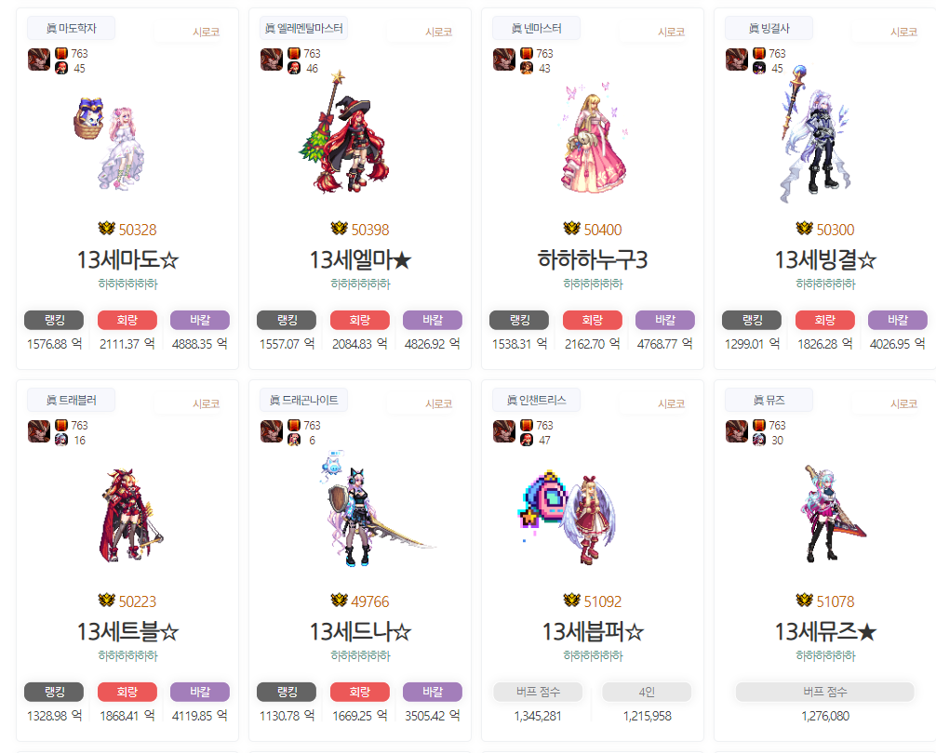Select the 랭킹 badge under 13세마도☆
Screen dimensions: 936x753
tap(54, 320)
